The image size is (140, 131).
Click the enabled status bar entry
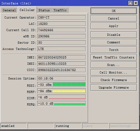point(13,126)
